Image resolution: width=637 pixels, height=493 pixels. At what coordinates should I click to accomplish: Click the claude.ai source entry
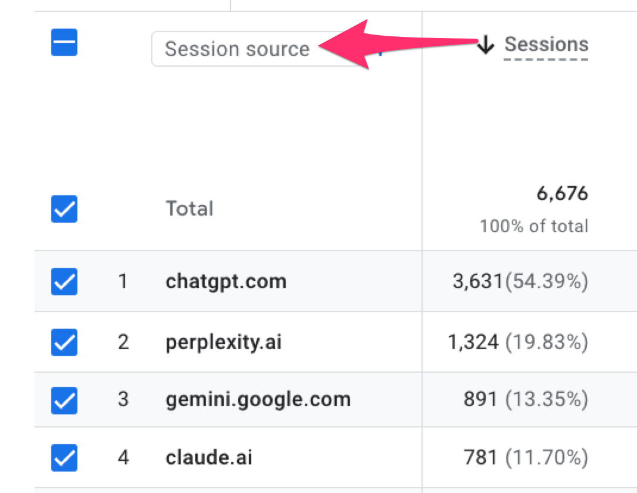click(209, 457)
